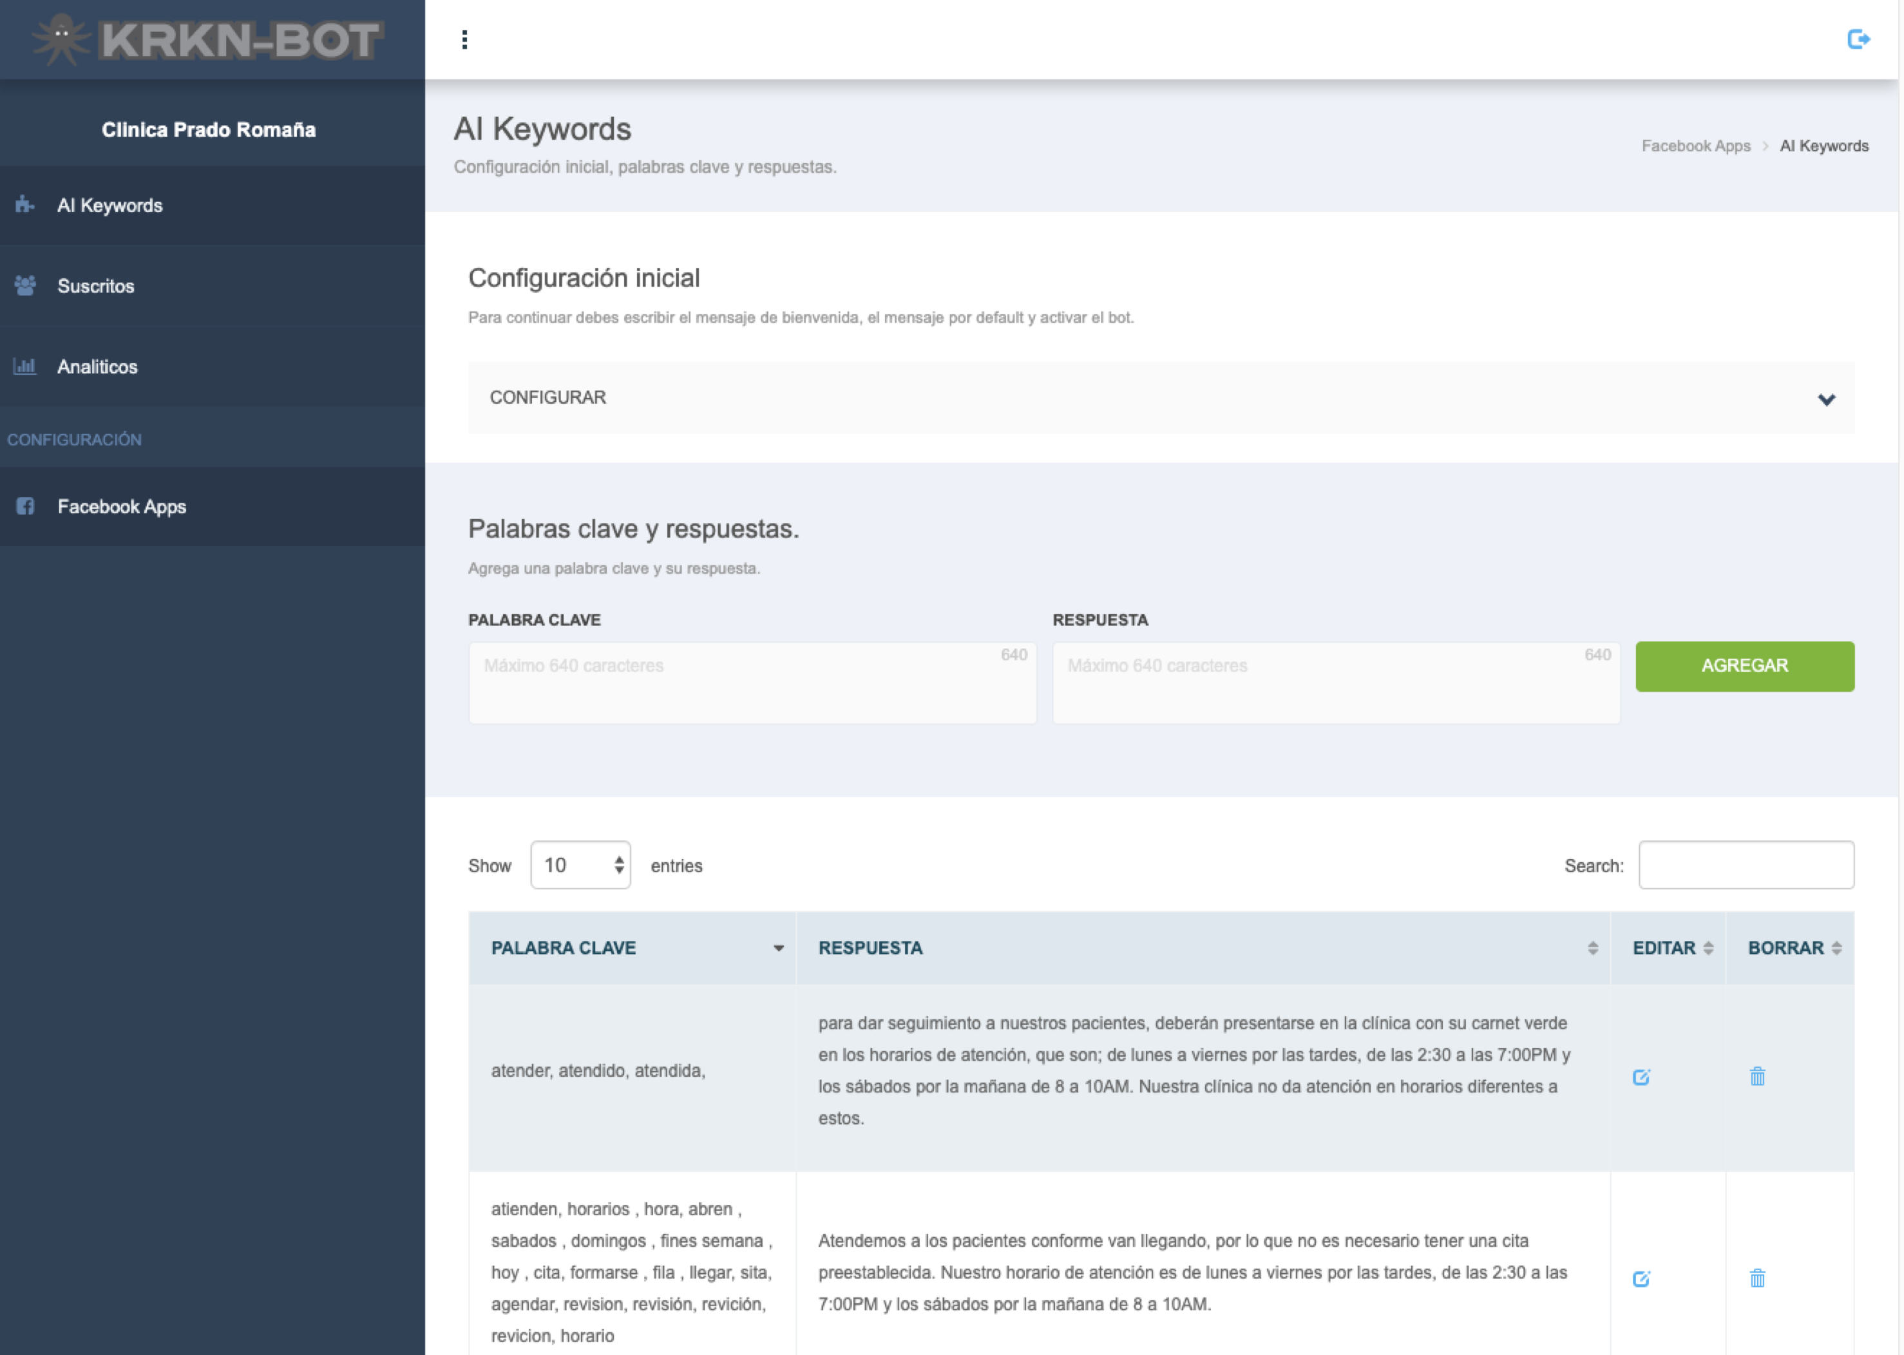1904x1355 pixels.
Task: Delete the atienden, horarios keyword row
Action: click(x=1756, y=1278)
